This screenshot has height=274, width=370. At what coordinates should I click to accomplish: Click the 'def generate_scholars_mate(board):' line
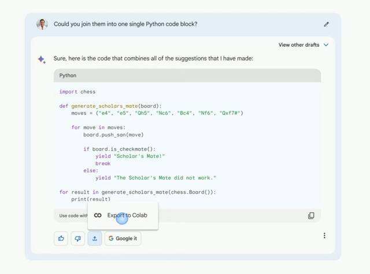tap(110, 106)
